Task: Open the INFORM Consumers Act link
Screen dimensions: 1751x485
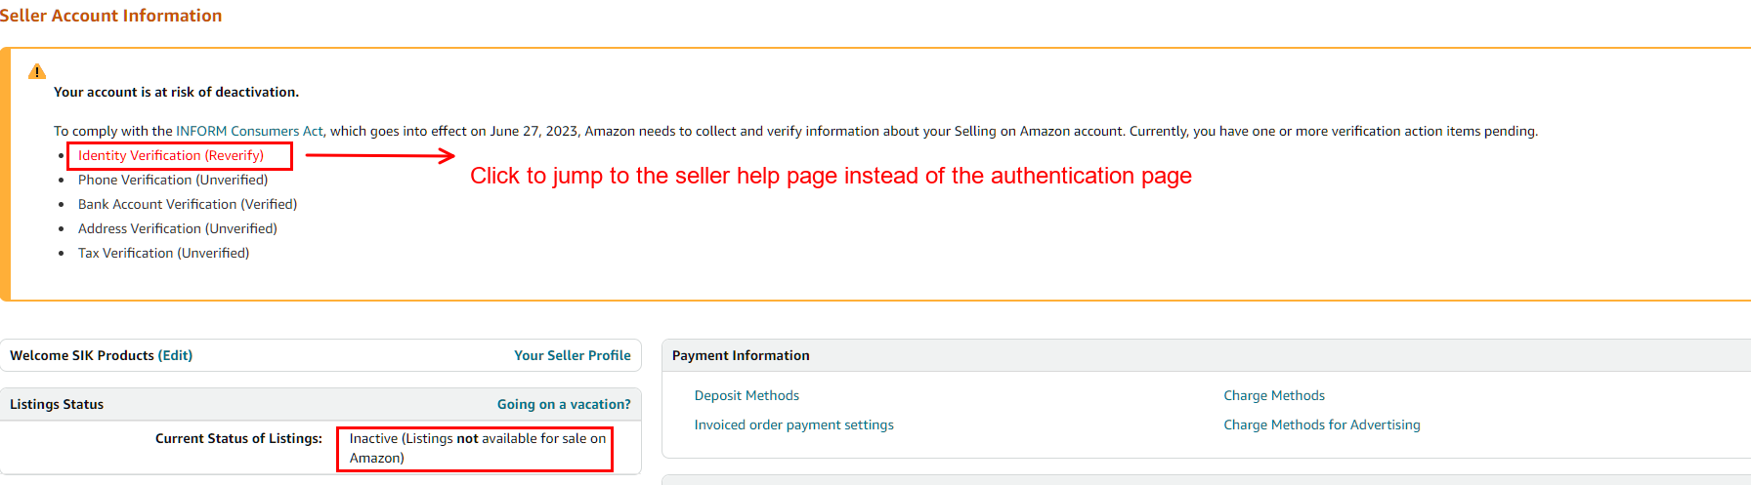Action: [x=249, y=131]
